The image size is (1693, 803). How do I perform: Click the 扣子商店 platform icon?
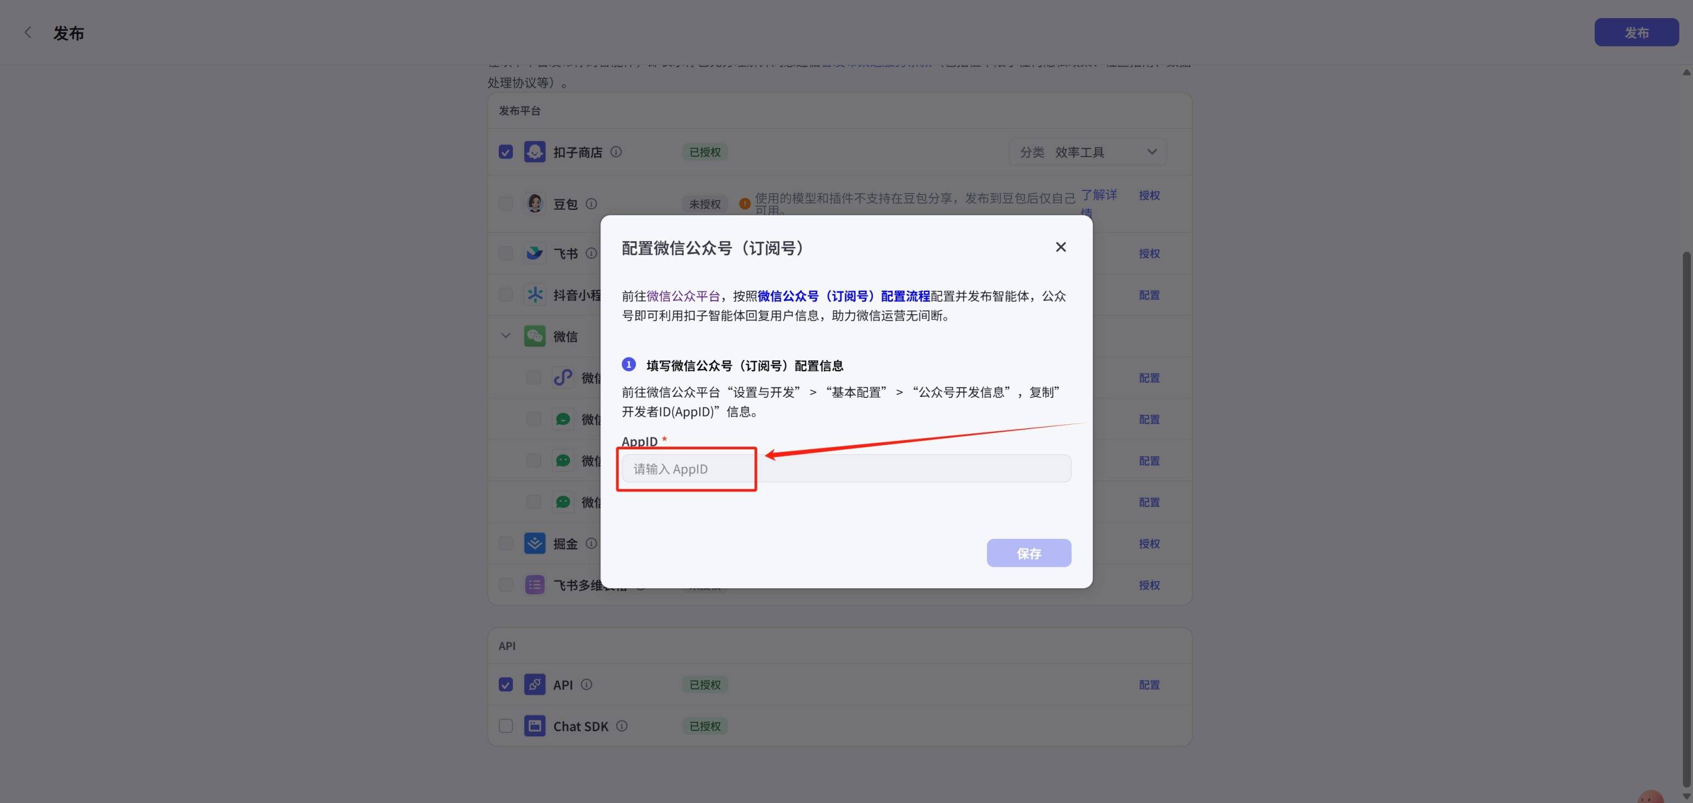(x=534, y=152)
